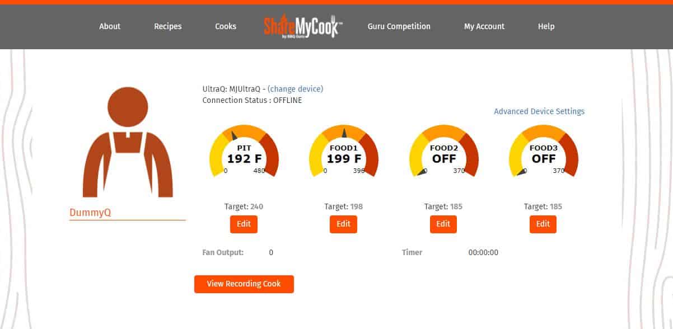Open the About page
The width and height of the screenshot is (673, 329).
click(x=110, y=26)
